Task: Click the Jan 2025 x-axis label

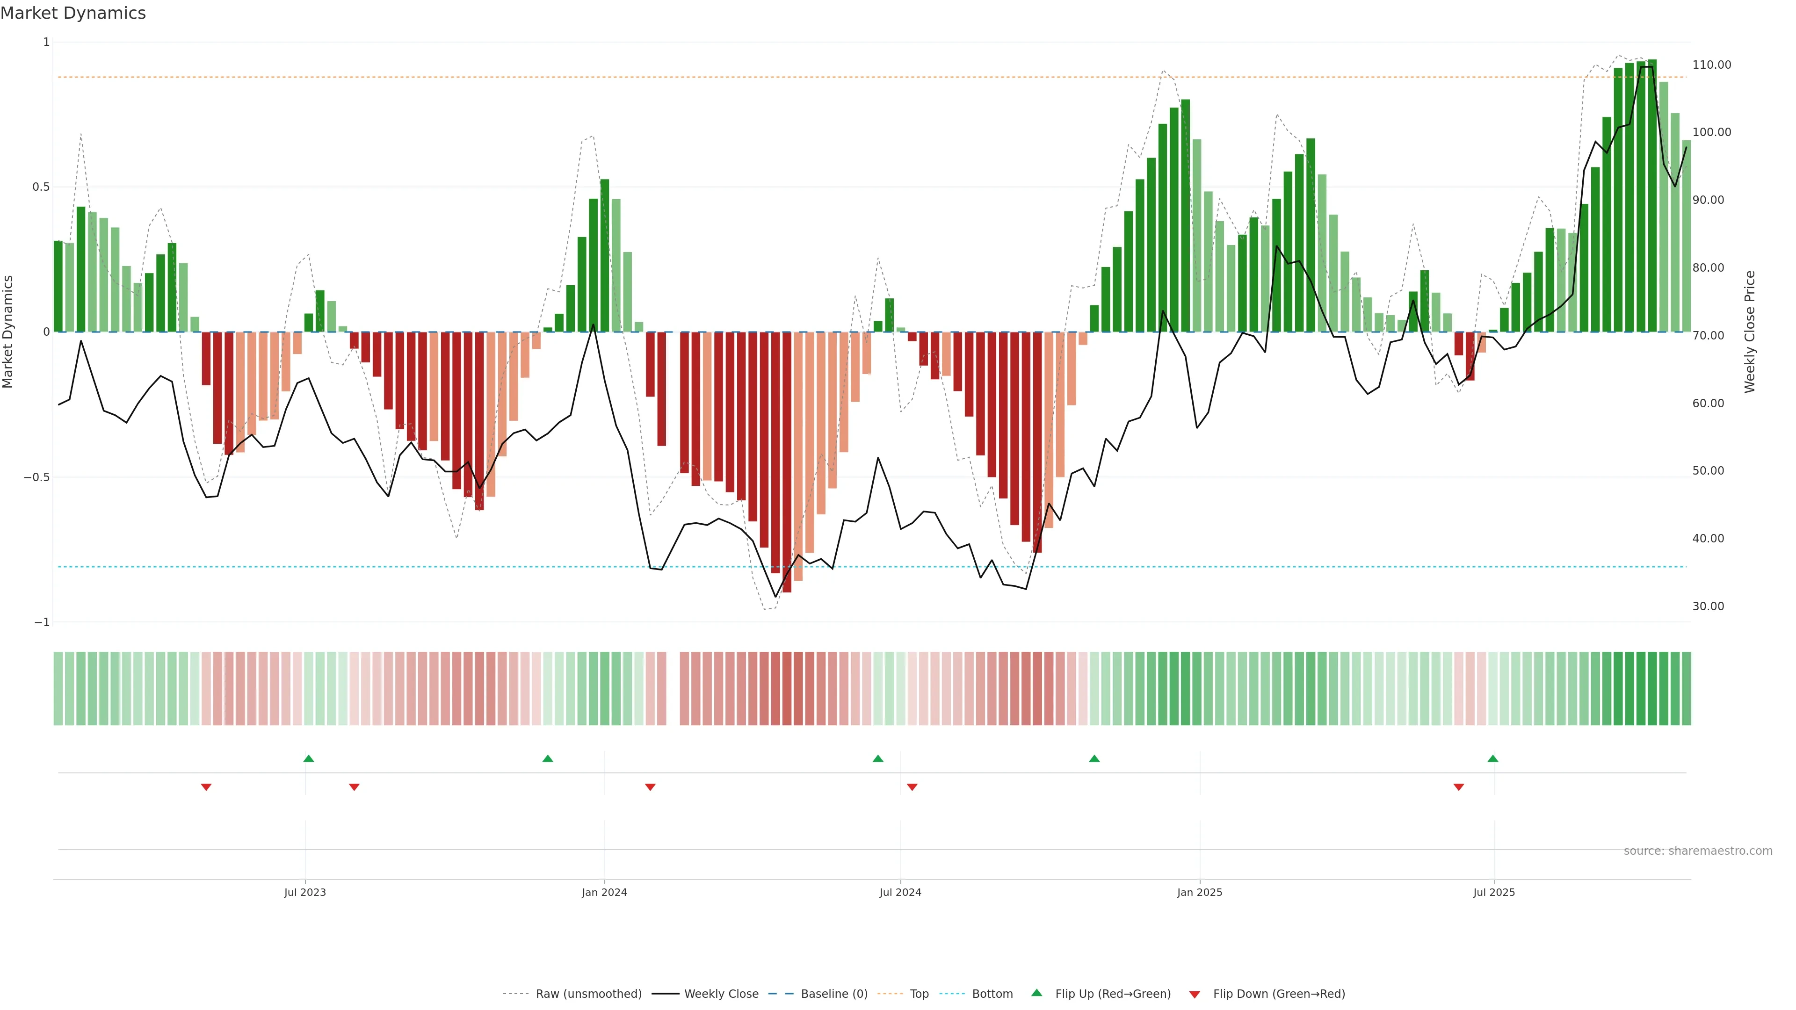Action: 1199,892
